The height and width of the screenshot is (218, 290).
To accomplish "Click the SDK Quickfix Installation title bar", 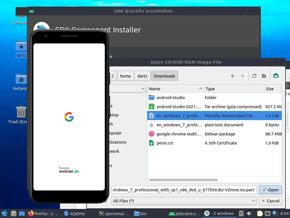I will pyautogui.click(x=143, y=11).
